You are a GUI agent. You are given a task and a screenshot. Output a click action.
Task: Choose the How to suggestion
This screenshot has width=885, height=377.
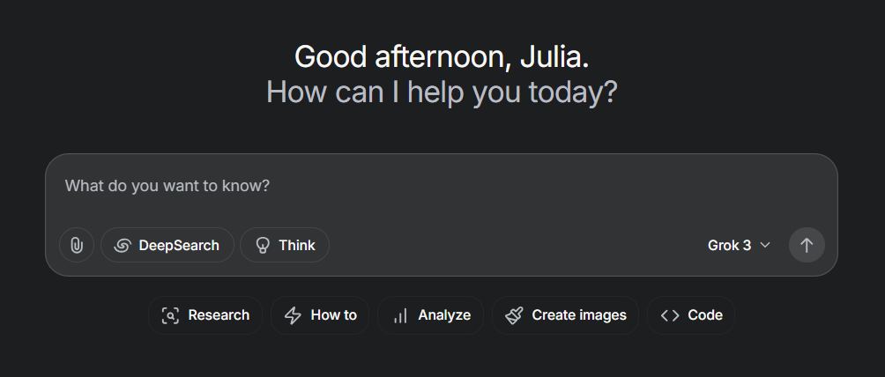click(x=320, y=315)
